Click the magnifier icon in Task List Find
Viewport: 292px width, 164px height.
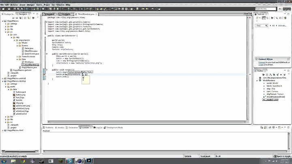(x=266, y=26)
